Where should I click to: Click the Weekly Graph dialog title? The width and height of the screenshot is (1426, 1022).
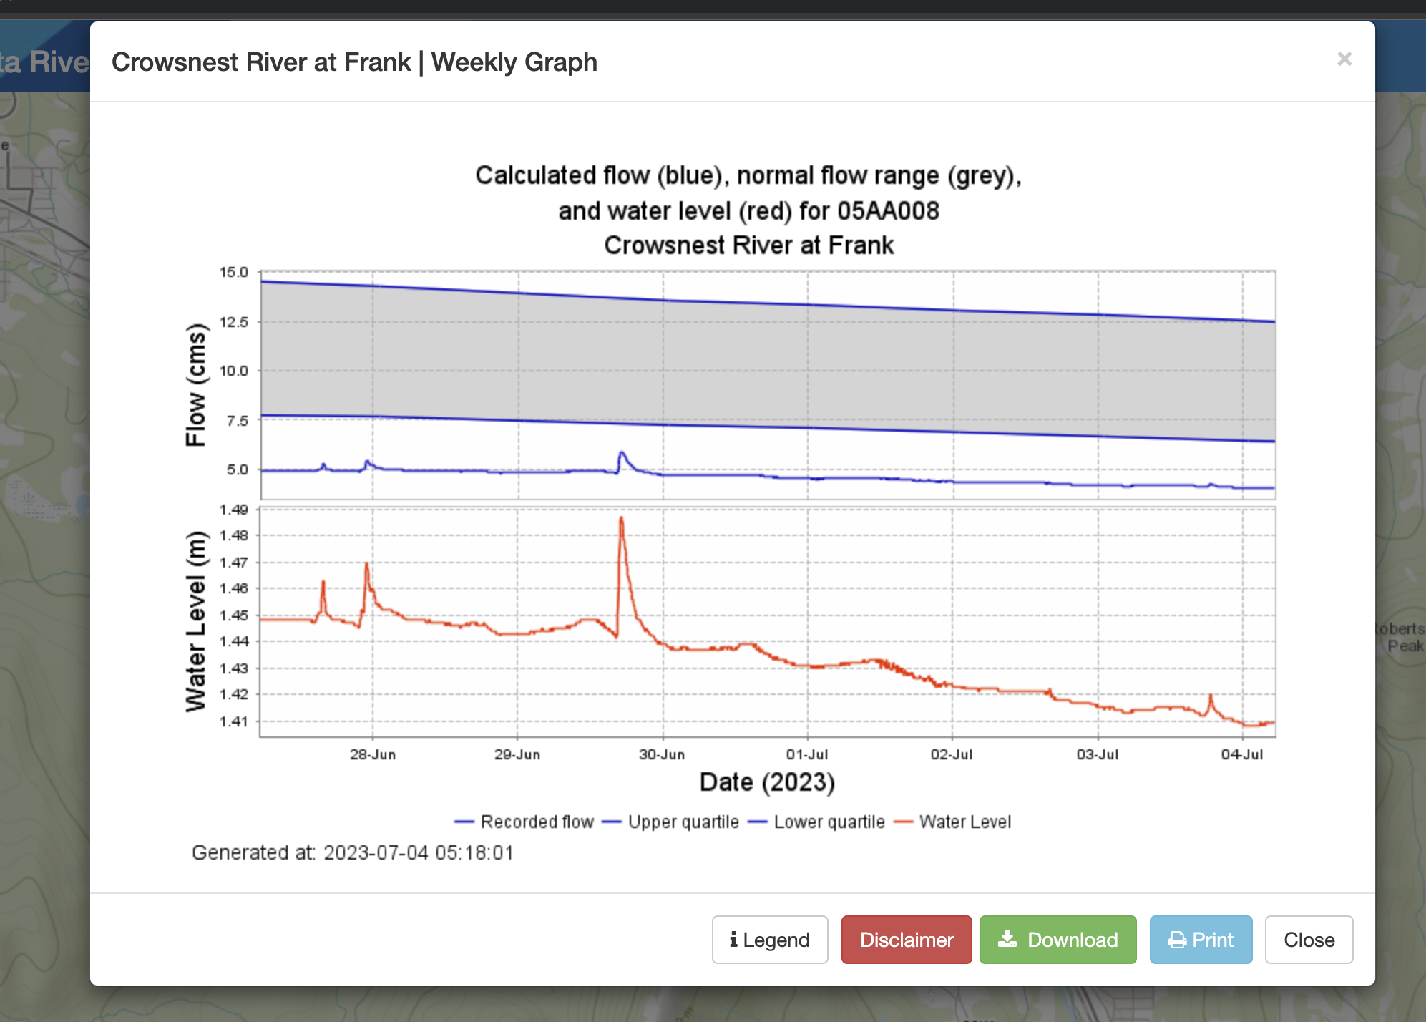[x=354, y=62]
